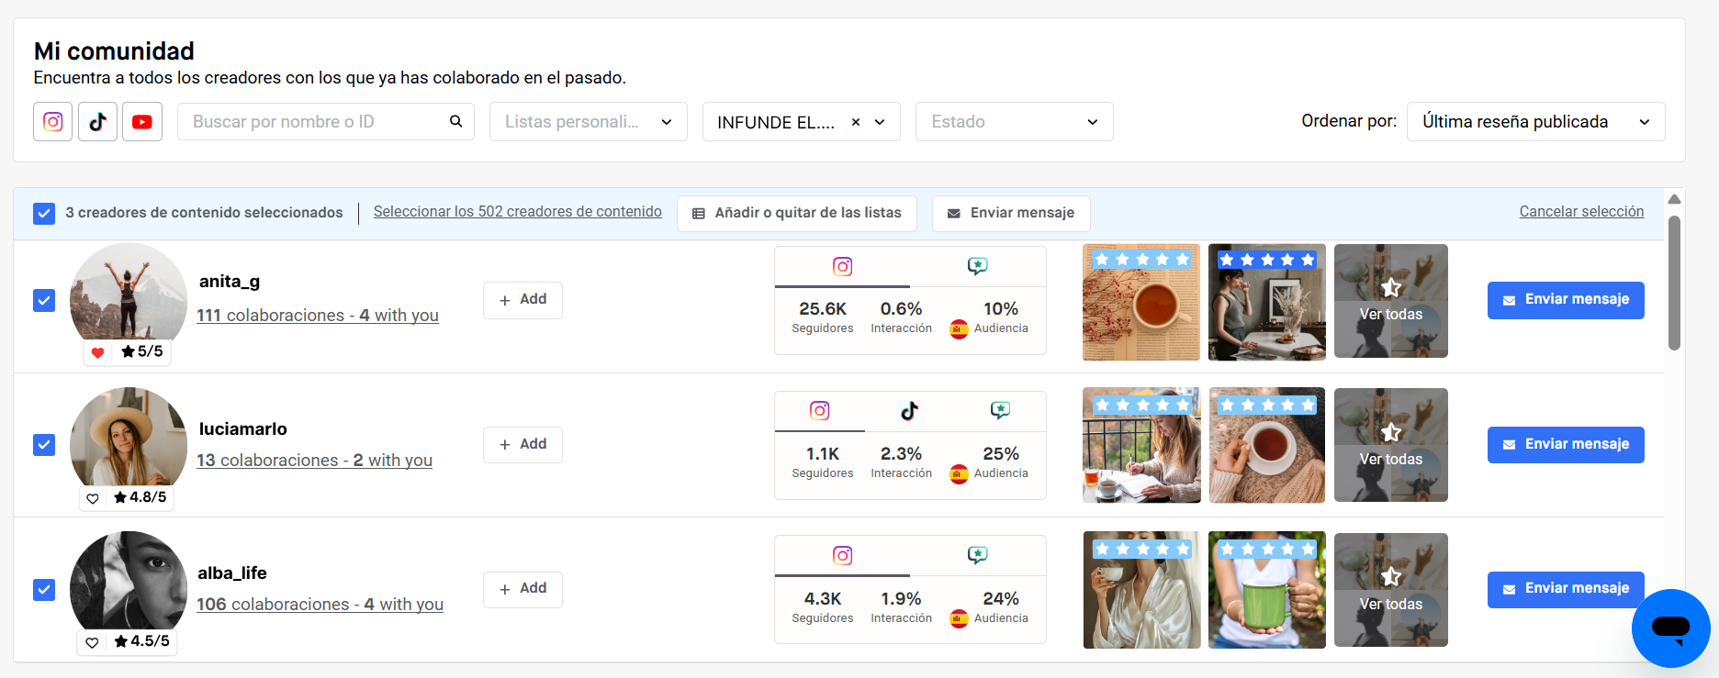The height and width of the screenshot is (678, 1719).
Task: Switch to luciamarlo's TikTok stats tab
Action: [909, 411]
